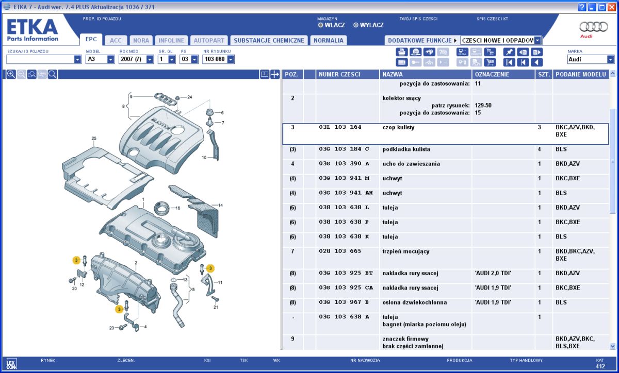Switch to the NORA tab
The height and width of the screenshot is (373, 619).
[141, 40]
